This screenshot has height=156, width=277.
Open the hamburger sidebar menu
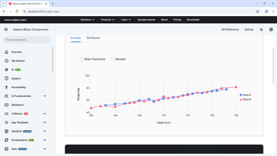(6, 29)
